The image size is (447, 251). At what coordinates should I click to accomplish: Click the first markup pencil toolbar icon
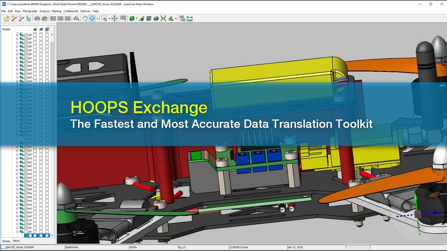click(14, 18)
